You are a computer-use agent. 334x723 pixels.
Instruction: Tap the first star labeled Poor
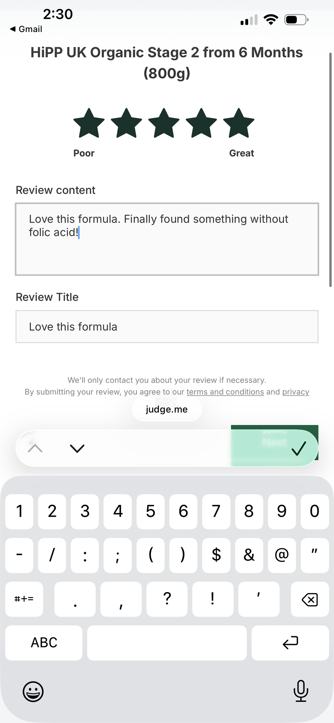tap(89, 123)
